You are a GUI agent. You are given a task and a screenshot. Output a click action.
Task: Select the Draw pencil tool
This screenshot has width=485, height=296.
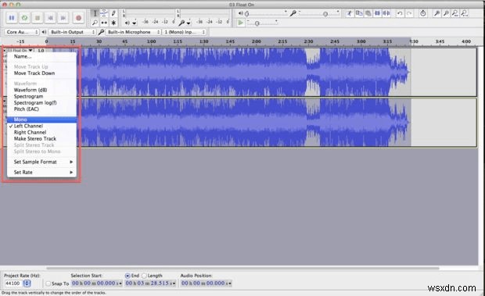pos(113,13)
